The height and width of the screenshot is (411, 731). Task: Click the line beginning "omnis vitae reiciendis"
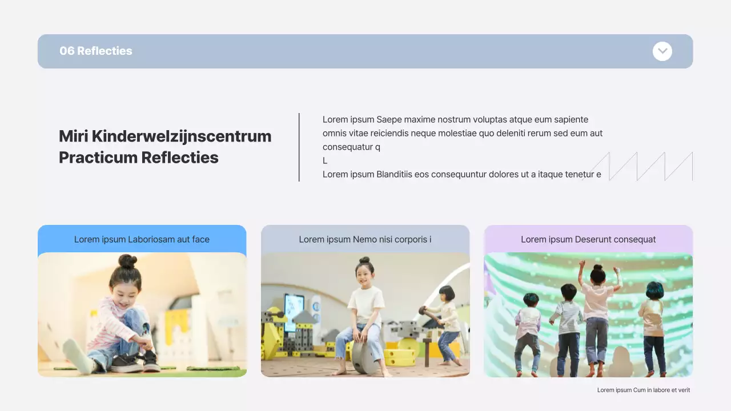click(462, 133)
